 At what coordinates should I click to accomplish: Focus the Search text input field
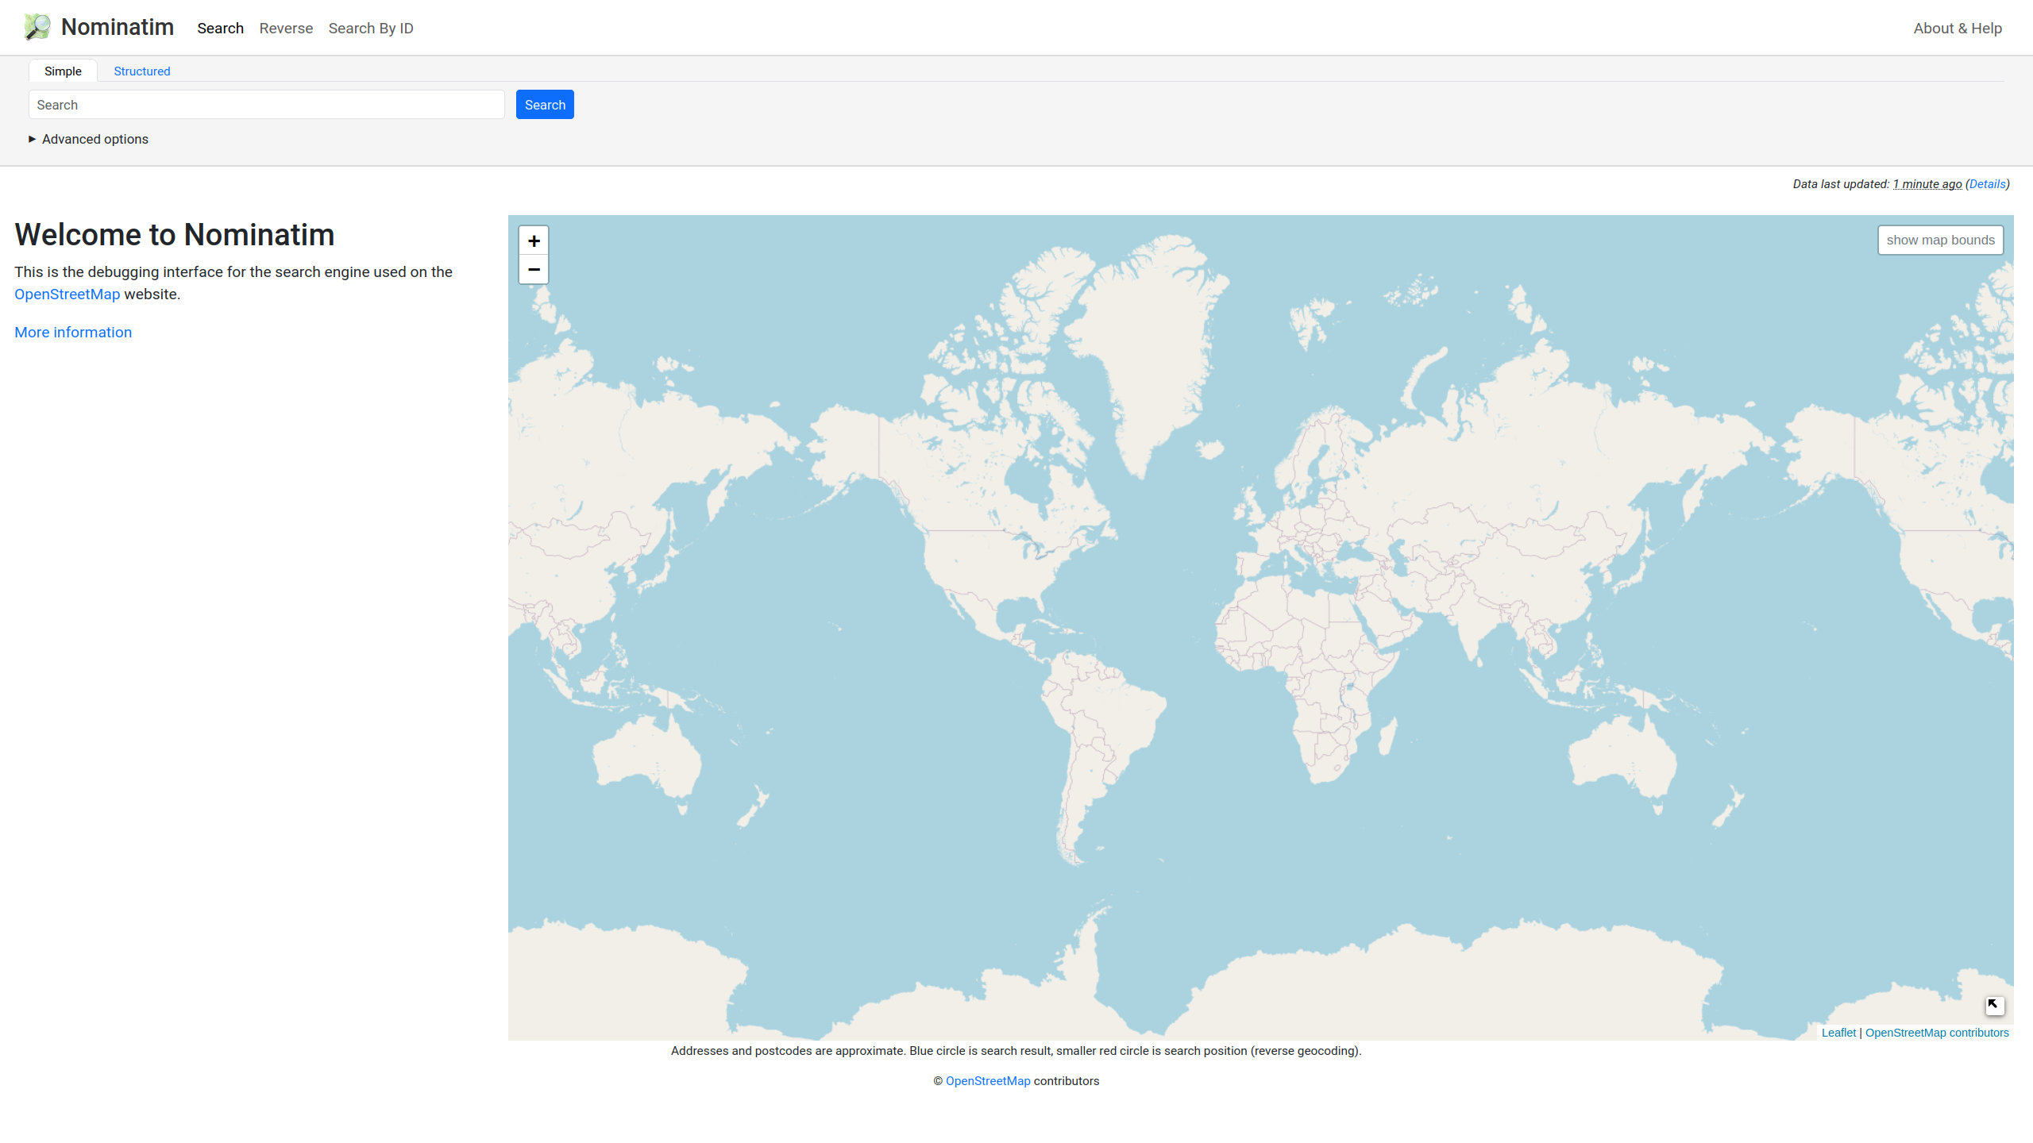point(267,105)
